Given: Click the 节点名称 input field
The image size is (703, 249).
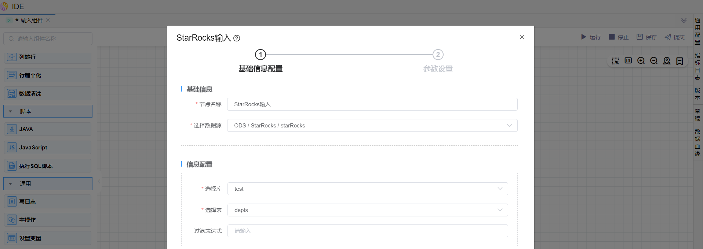Looking at the screenshot, I should coord(372,104).
